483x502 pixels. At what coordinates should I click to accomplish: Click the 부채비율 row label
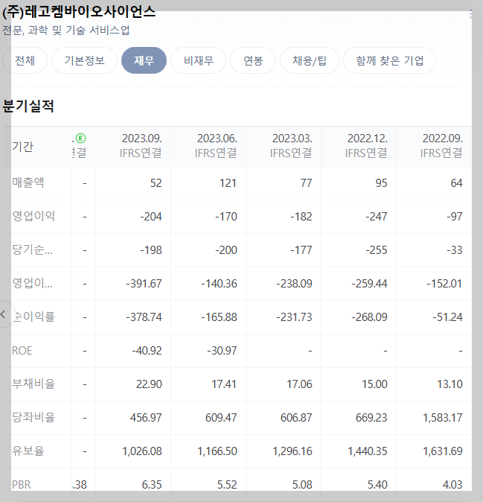[33, 384]
